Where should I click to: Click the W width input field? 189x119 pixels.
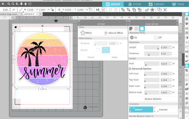(x=31, y=10)
